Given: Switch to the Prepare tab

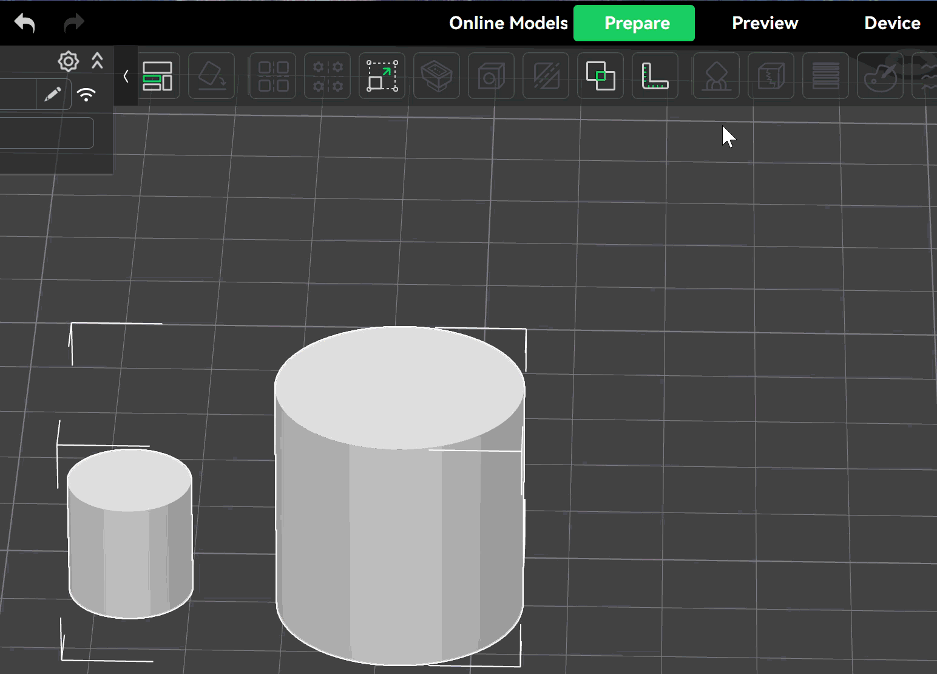Looking at the screenshot, I should tap(634, 23).
